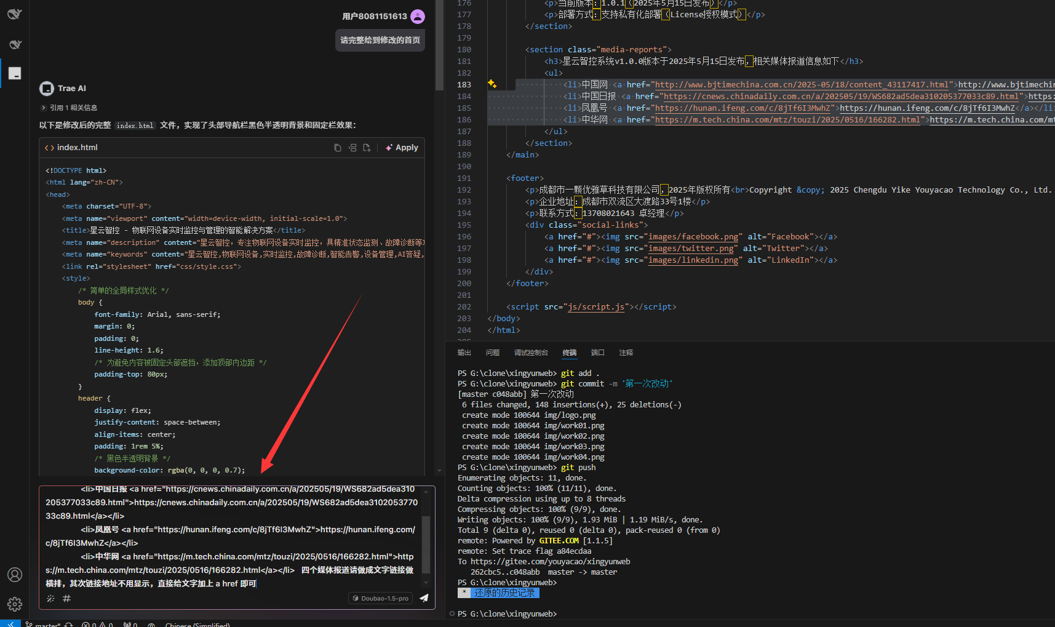Click the user message 请完整给到修改的首页

380,40
